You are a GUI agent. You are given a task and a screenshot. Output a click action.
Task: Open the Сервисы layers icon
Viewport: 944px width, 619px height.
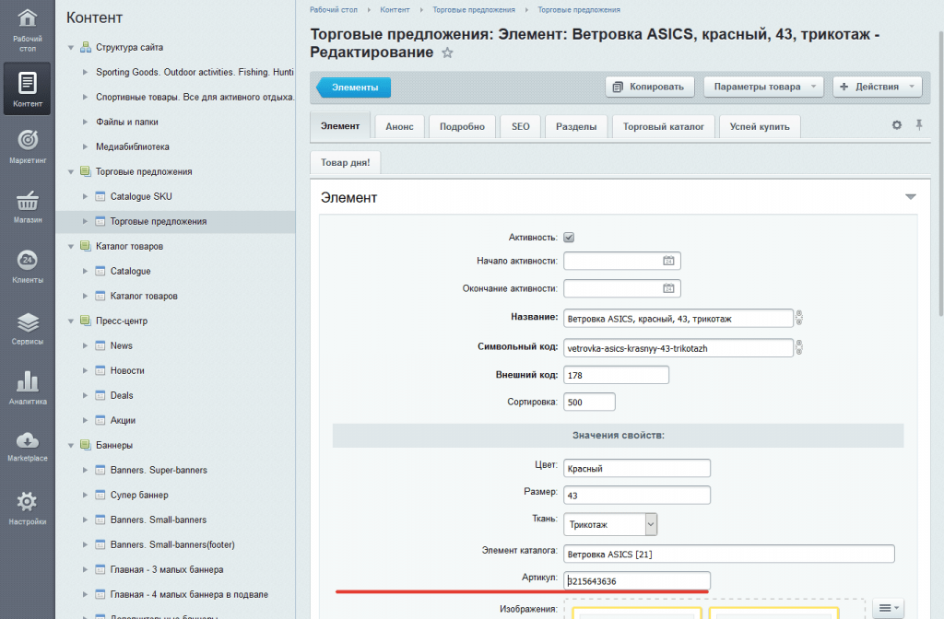(x=27, y=322)
